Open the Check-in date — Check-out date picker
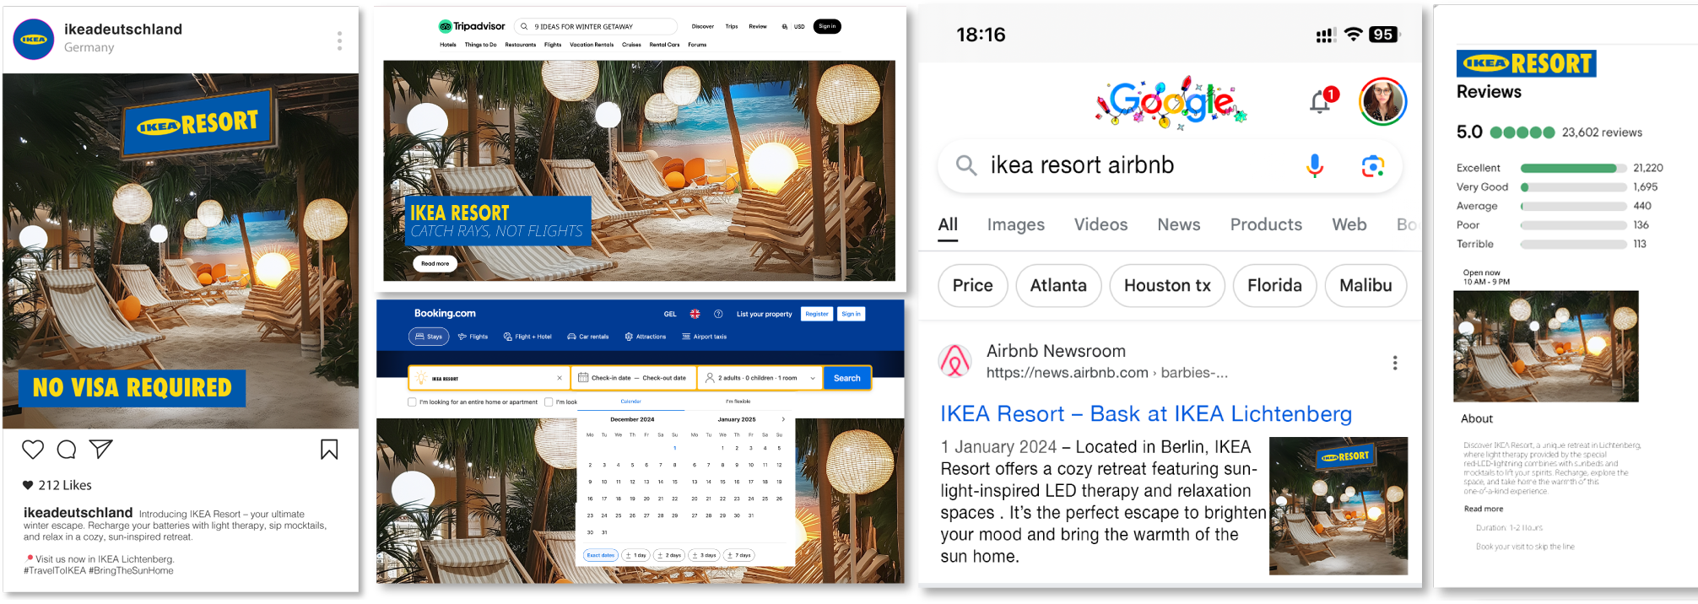 point(634,378)
